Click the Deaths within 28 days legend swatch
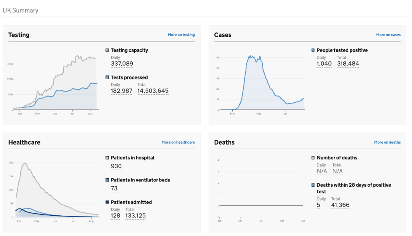 pos(313,185)
